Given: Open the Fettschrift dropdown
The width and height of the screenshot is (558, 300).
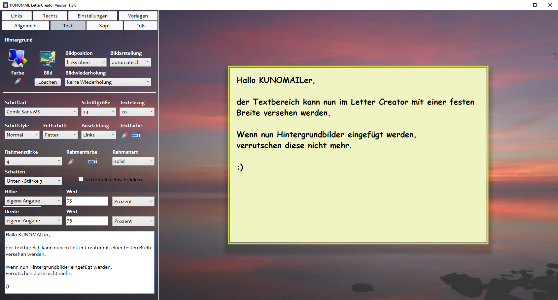Looking at the screenshot, I should (x=60, y=135).
